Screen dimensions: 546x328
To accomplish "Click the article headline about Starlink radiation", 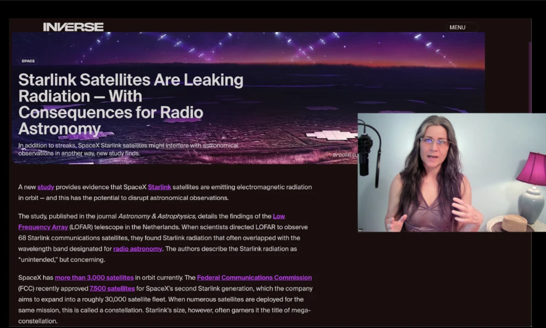I will (131, 104).
